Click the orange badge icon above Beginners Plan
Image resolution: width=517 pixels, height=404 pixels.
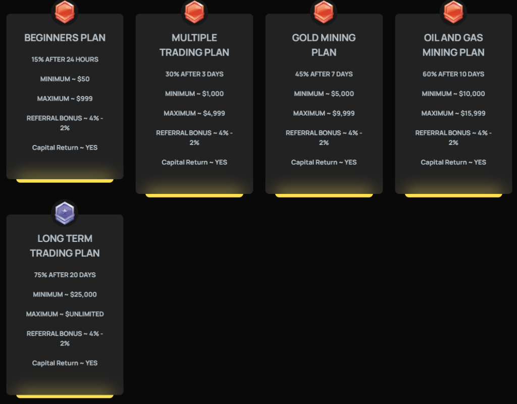(65, 12)
